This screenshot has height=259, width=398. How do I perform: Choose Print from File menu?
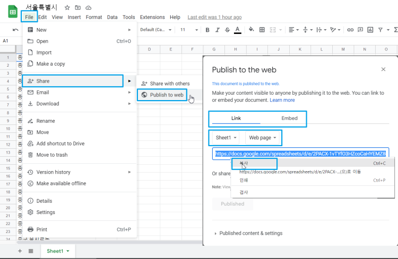pos(80,229)
